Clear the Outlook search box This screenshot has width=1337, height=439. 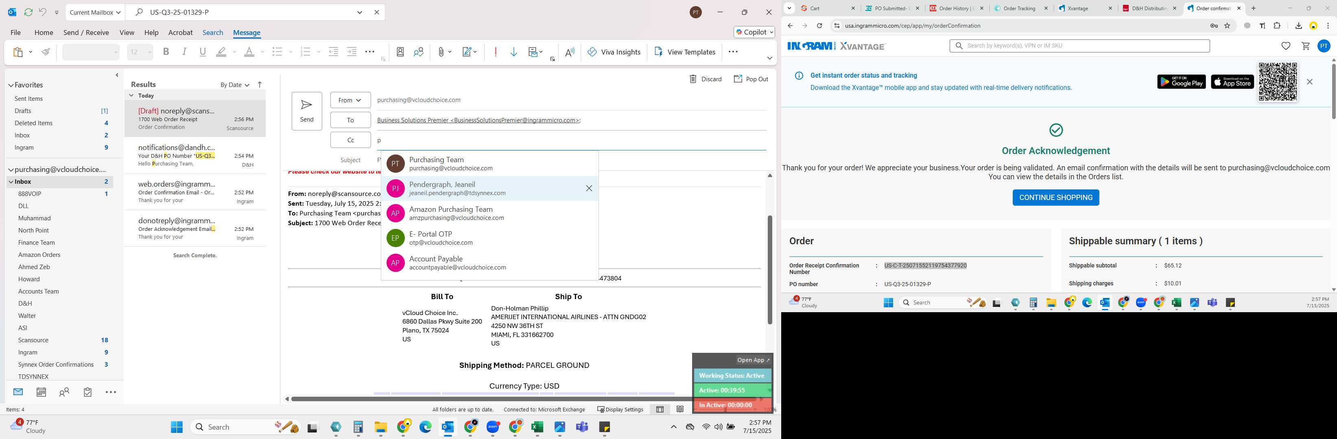coord(377,12)
